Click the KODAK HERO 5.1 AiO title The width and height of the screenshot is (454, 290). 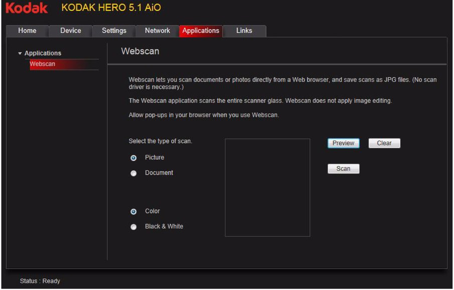coord(111,8)
